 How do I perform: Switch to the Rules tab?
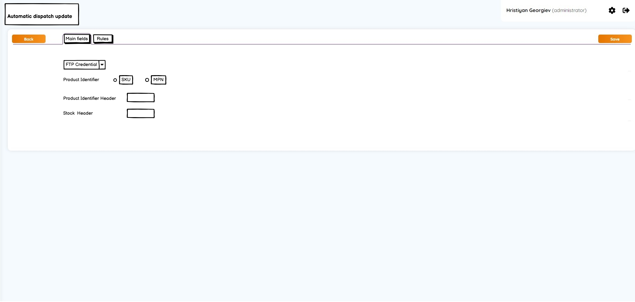(x=103, y=39)
